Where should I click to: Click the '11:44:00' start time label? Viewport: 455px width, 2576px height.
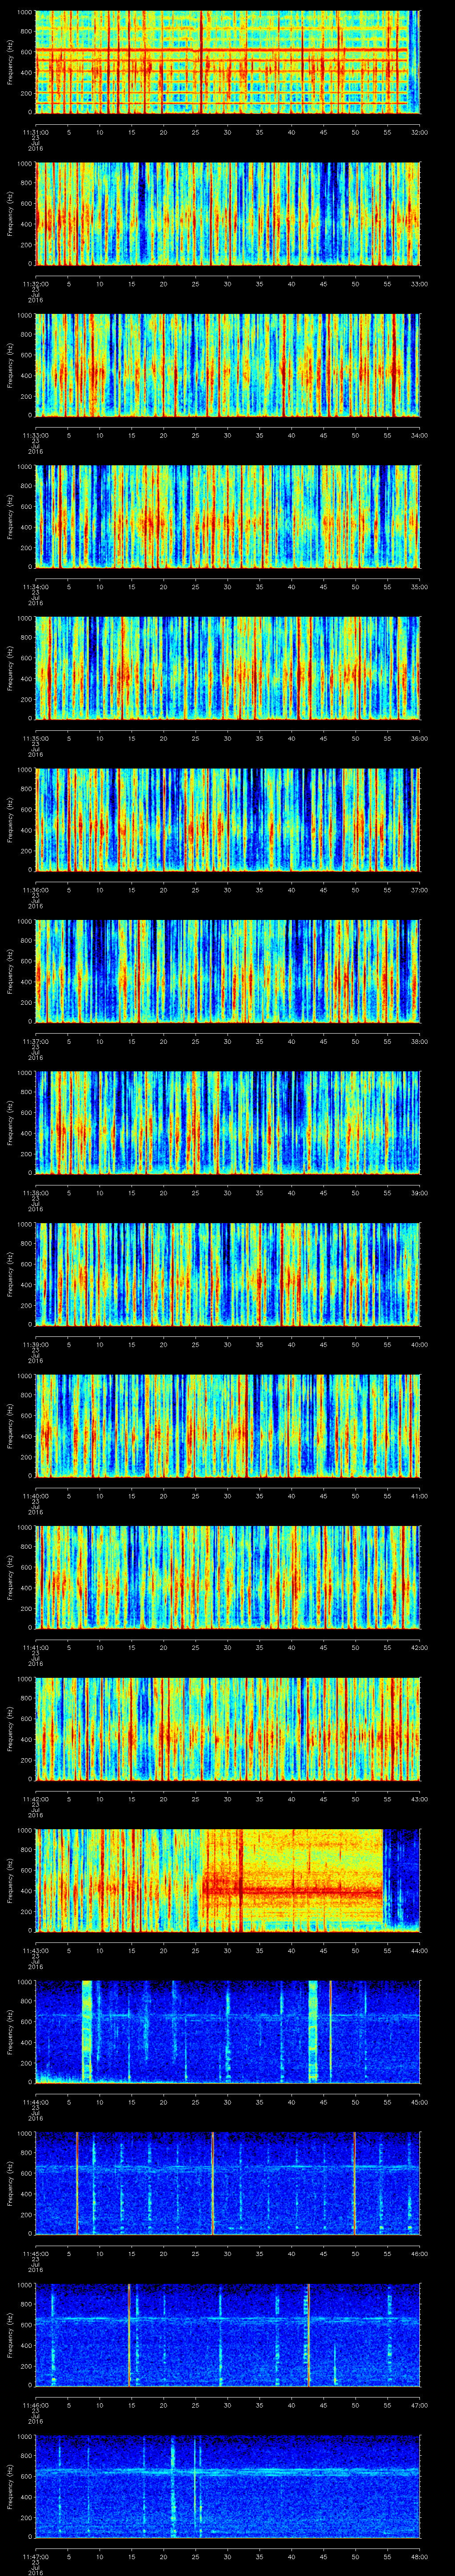36,2102
